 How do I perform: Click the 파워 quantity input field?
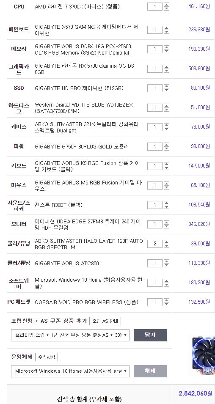tap(155, 147)
